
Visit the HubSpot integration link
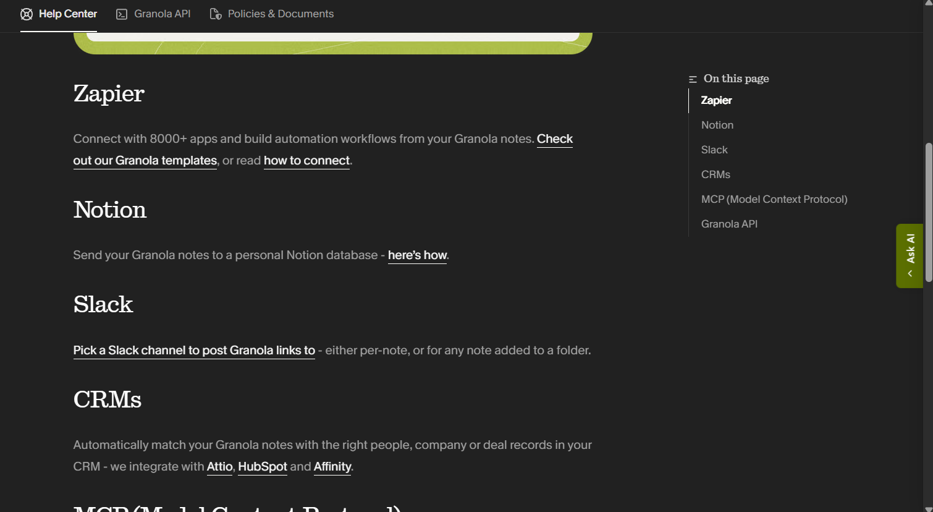263,467
